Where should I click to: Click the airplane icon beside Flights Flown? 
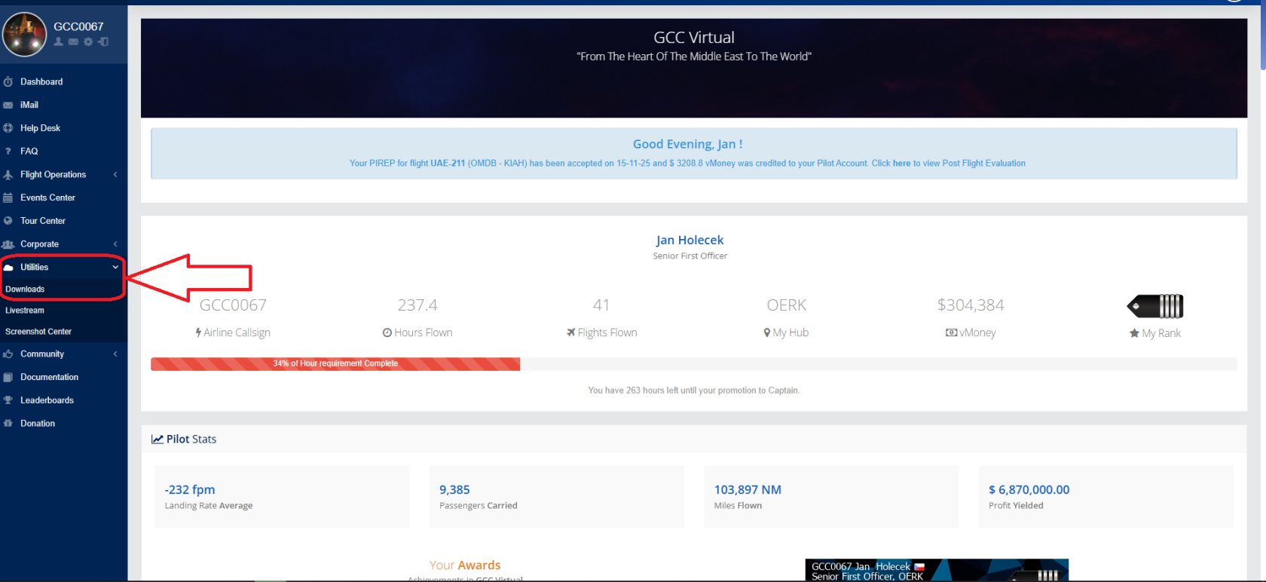pyautogui.click(x=571, y=332)
